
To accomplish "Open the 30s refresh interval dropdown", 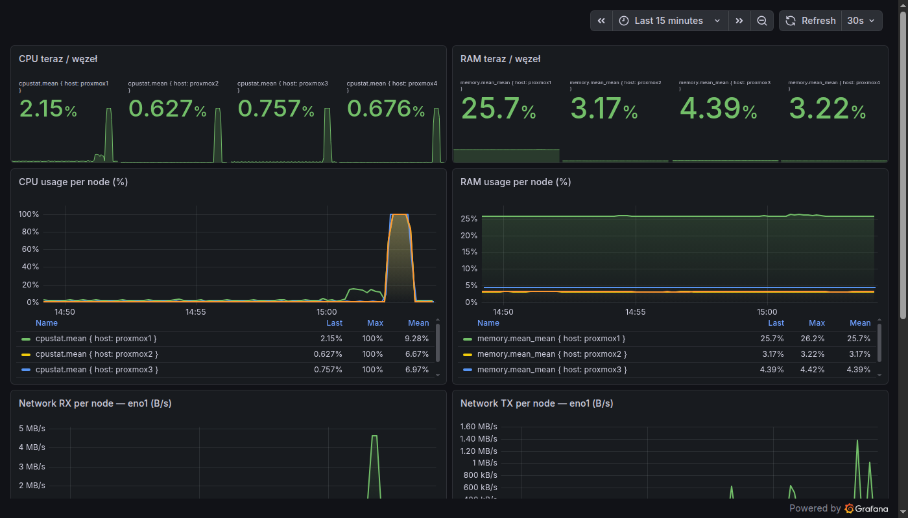I will [x=862, y=21].
